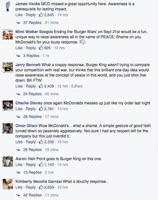This screenshot has height=200, width=158.
Task: Open Aaron Hair's profile name link
Action: [x=25, y=159]
